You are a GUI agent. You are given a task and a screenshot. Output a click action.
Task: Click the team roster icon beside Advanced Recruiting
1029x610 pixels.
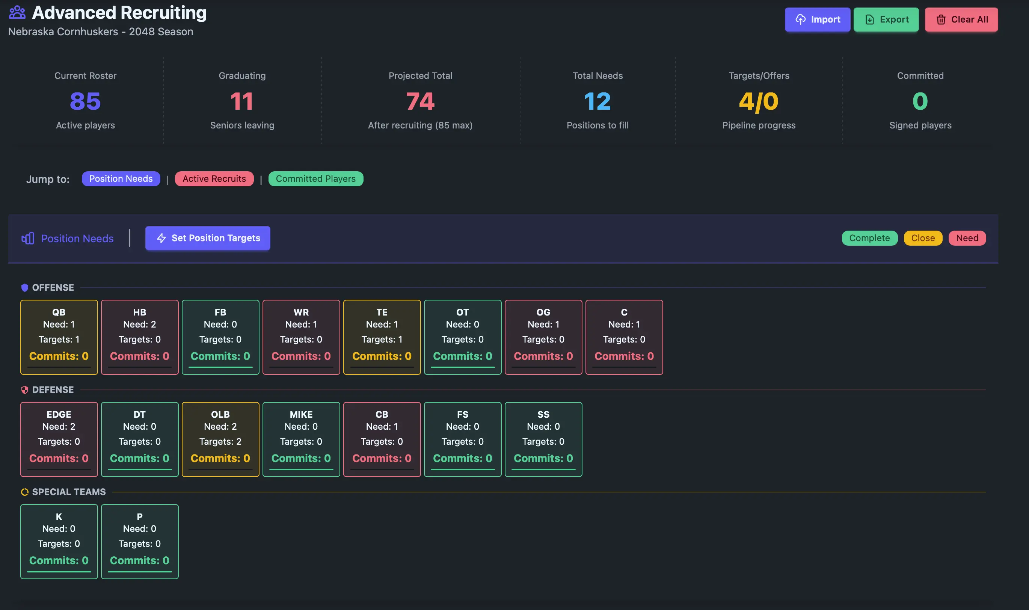pos(17,12)
